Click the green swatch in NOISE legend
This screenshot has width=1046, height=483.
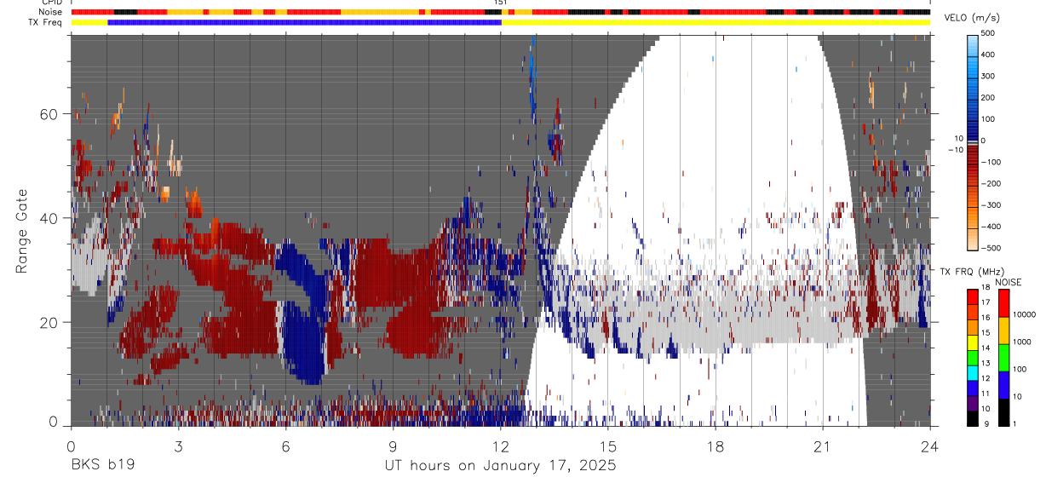click(x=1003, y=358)
